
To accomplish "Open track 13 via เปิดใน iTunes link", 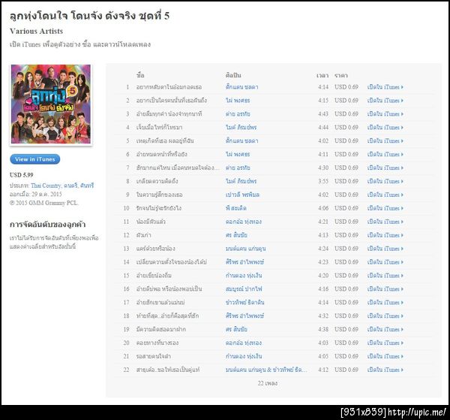I will click(x=385, y=249).
